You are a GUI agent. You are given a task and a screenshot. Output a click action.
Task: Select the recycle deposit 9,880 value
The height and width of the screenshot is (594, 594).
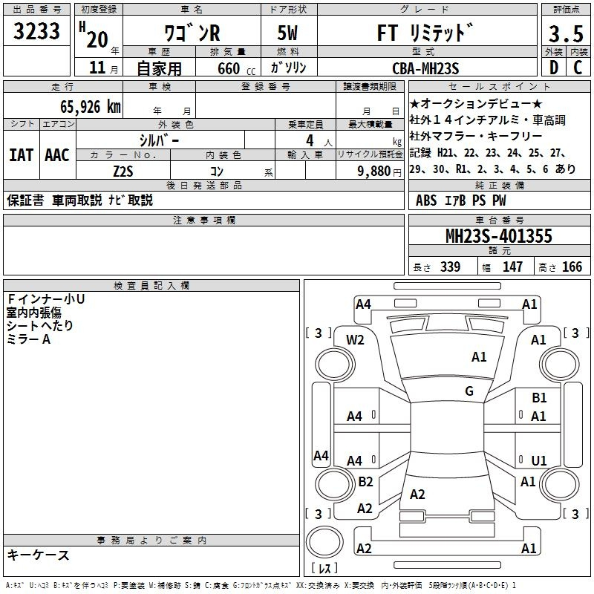pyautogui.click(x=379, y=172)
